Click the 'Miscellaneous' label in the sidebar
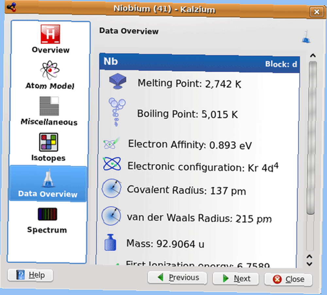The image size is (327, 295). tap(49, 122)
